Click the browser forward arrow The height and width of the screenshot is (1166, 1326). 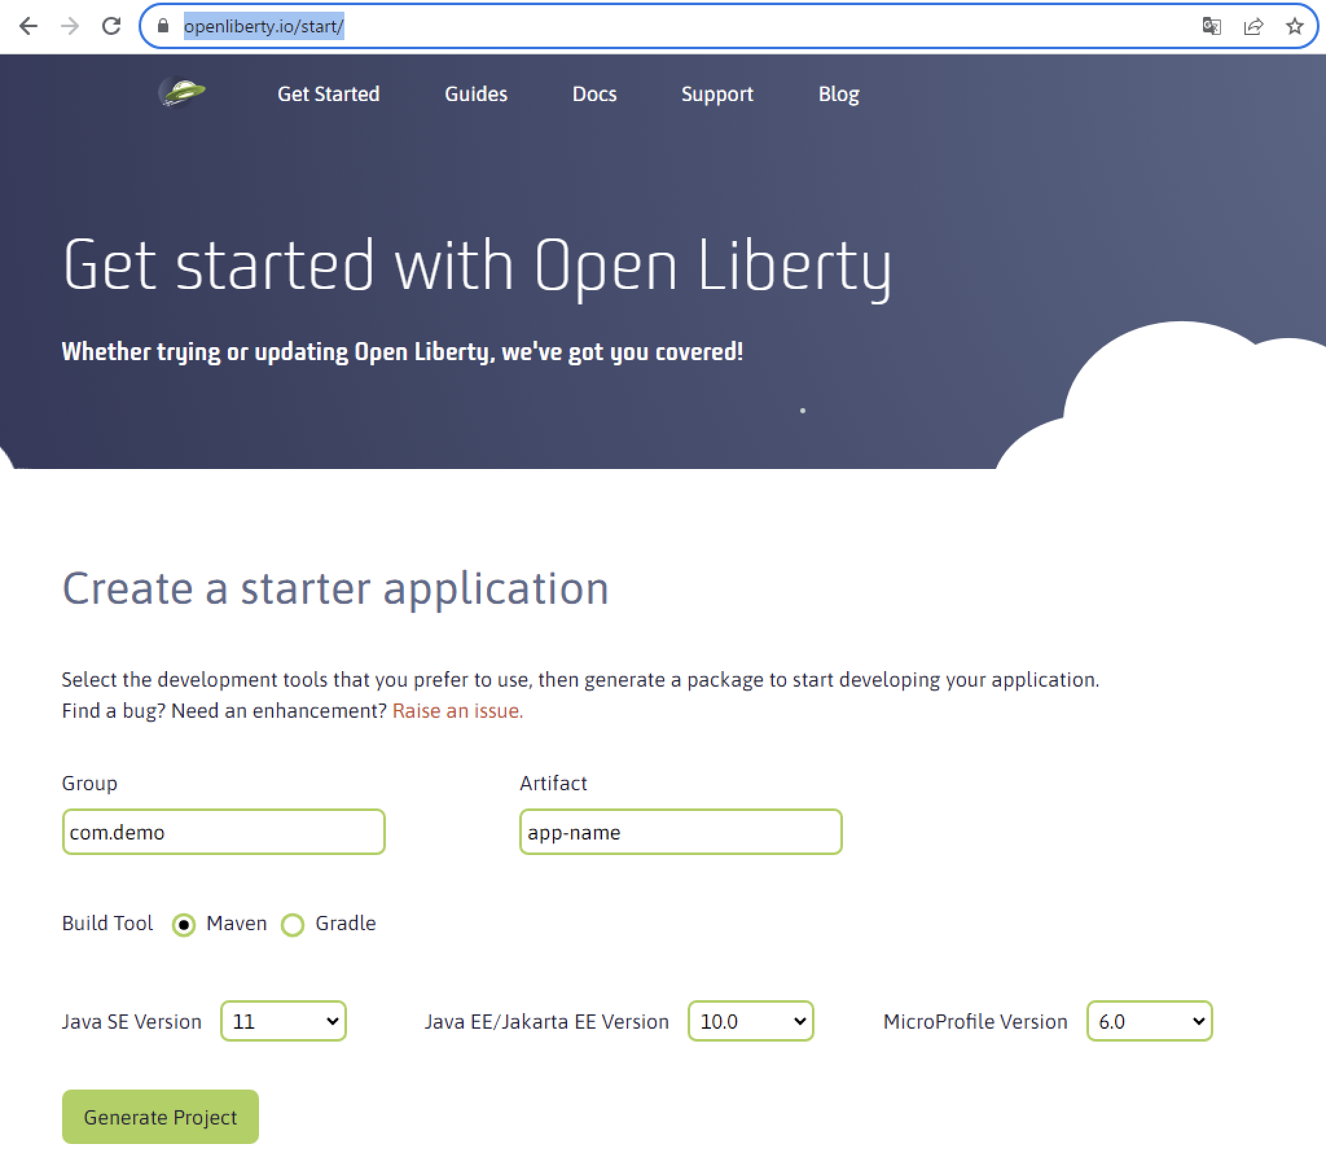(69, 27)
